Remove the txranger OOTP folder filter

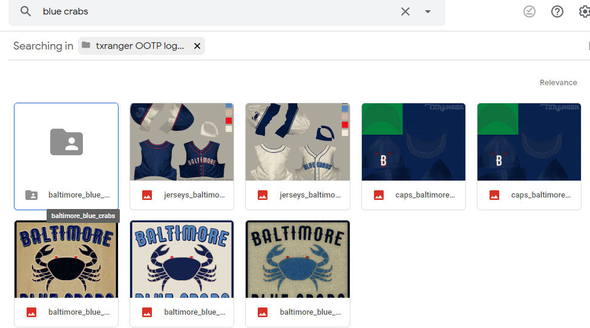pos(197,46)
